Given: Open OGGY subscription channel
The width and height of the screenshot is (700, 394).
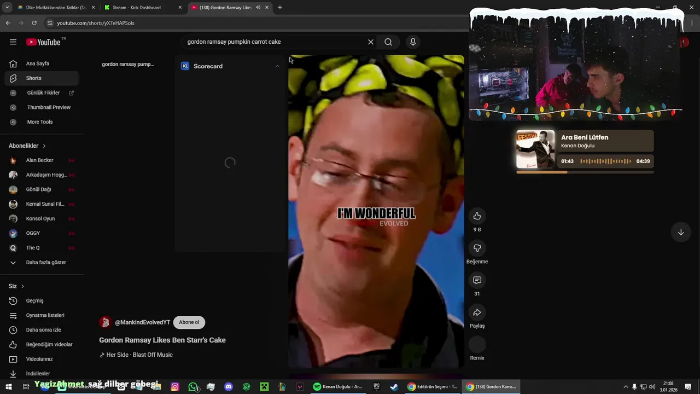Looking at the screenshot, I should 42,233.
